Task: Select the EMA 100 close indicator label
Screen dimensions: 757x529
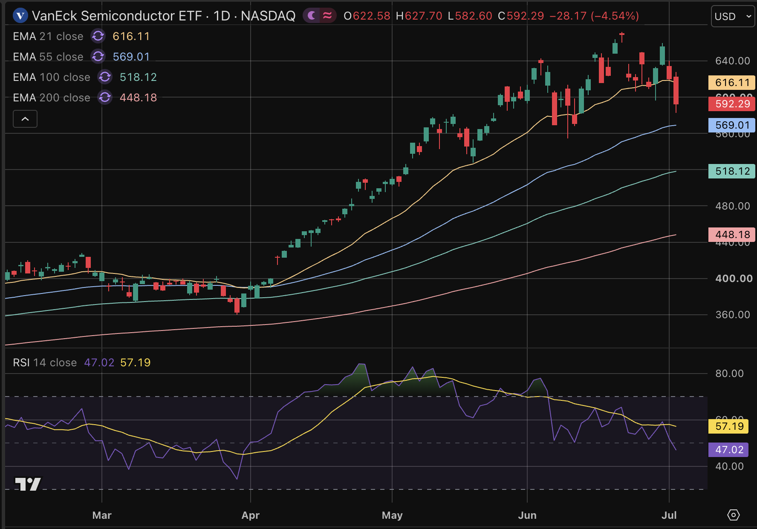Action: (52, 77)
